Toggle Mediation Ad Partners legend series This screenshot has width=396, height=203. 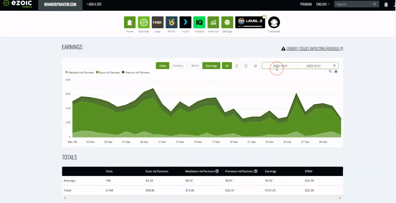pos(80,73)
